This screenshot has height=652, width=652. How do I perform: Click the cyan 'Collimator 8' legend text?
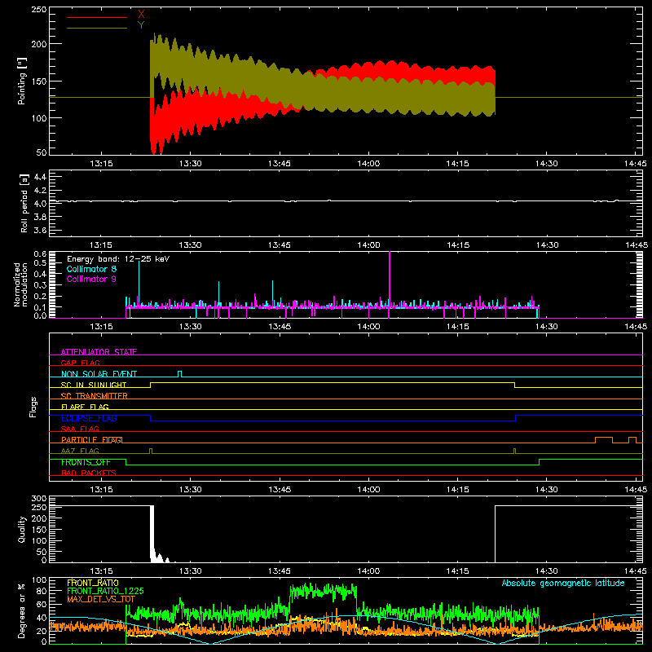pos(91,269)
